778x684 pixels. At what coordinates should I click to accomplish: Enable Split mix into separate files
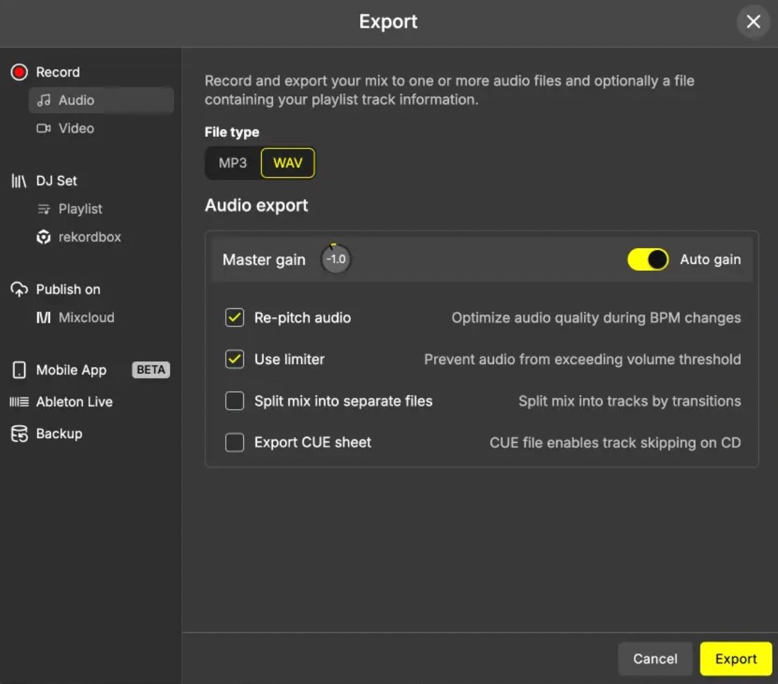point(235,401)
